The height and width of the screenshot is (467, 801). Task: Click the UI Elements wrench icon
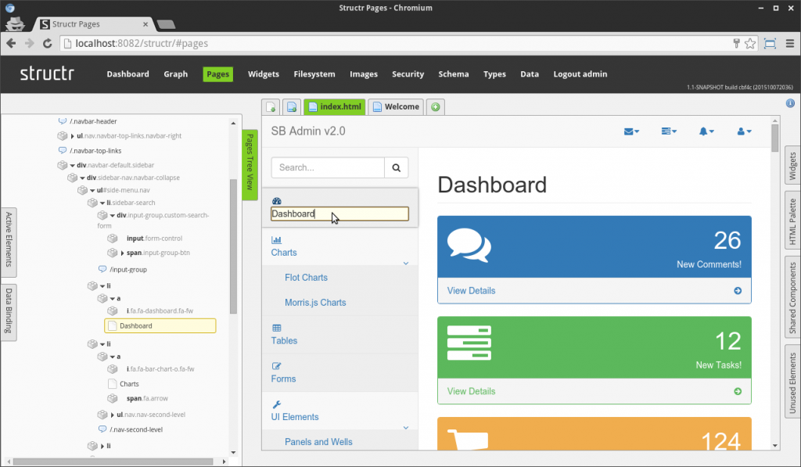[x=277, y=404]
